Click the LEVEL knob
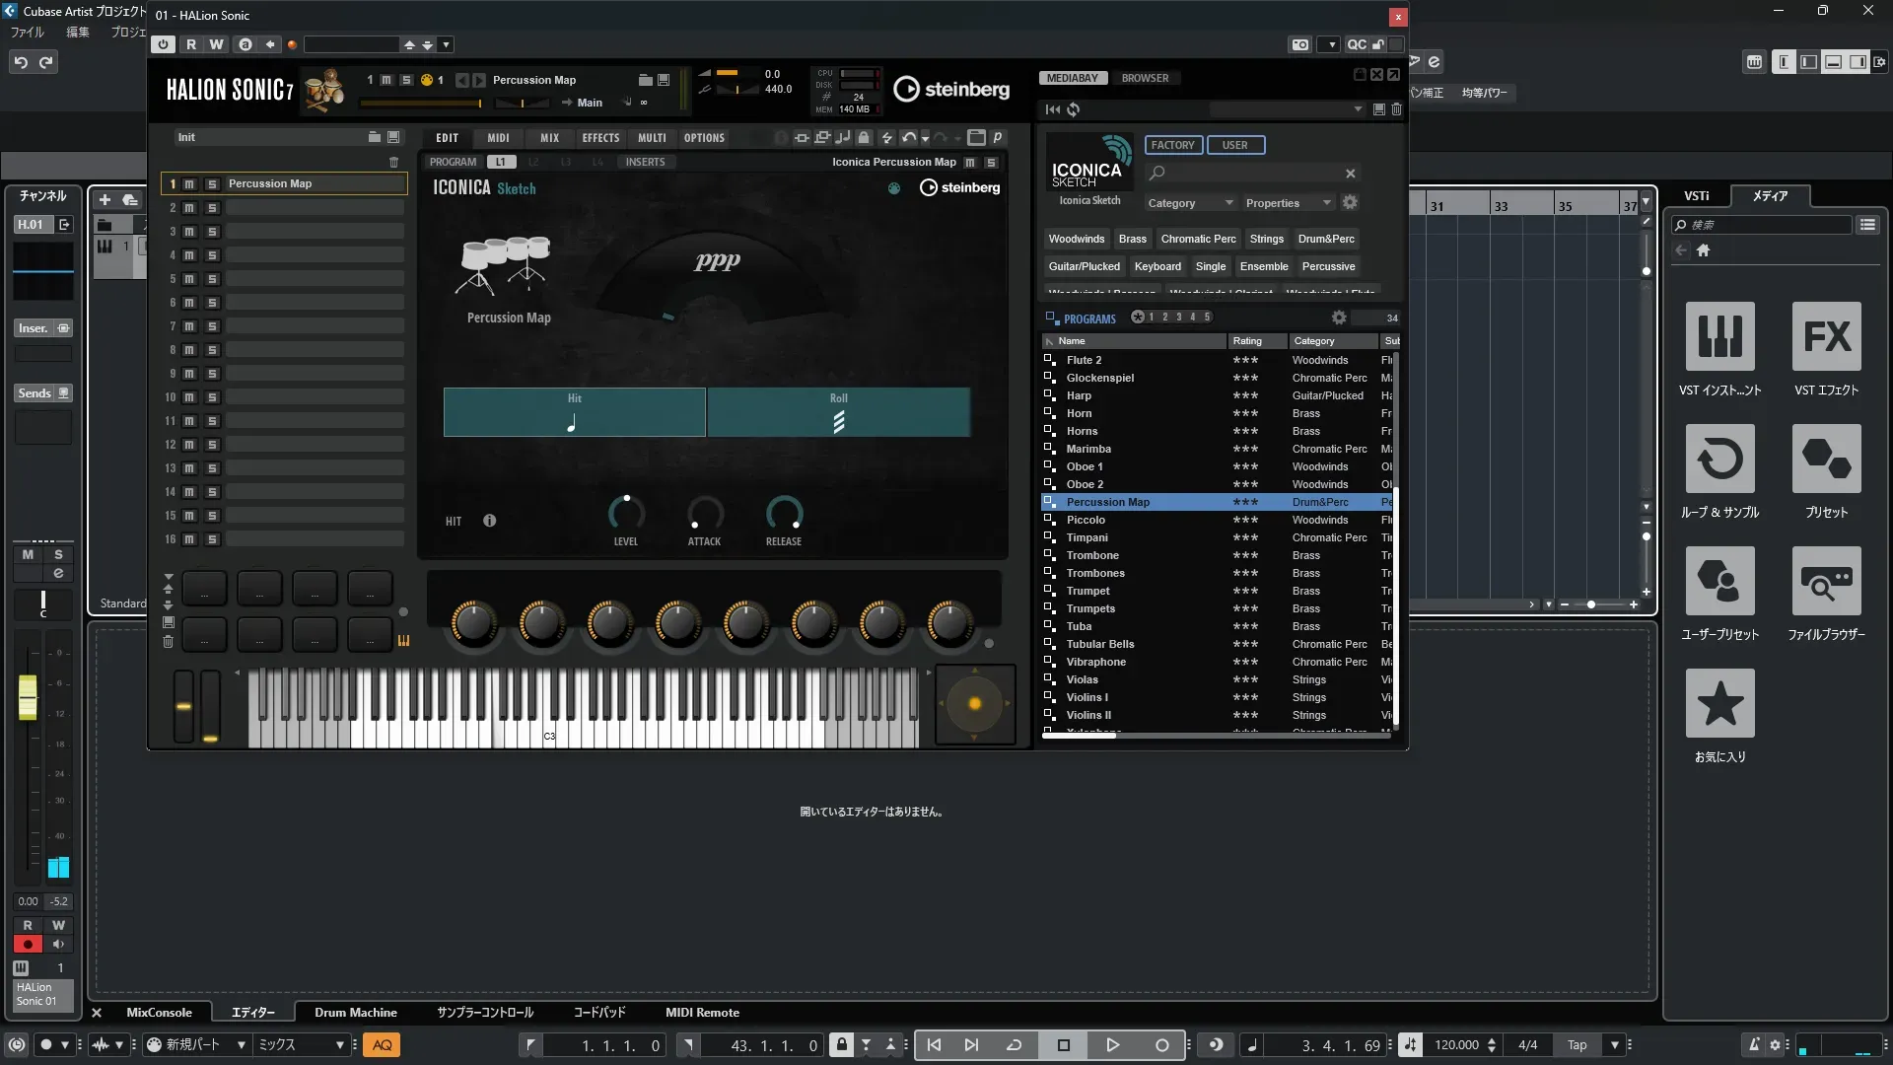The image size is (1893, 1065). point(626,512)
